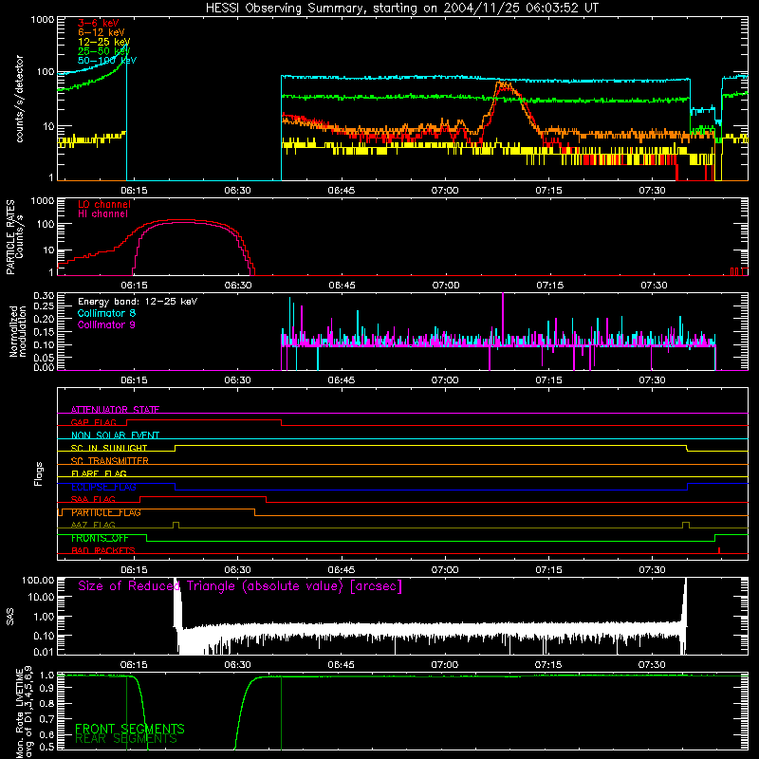Click the FRONT SEGMENTS legend label

[x=130, y=729]
